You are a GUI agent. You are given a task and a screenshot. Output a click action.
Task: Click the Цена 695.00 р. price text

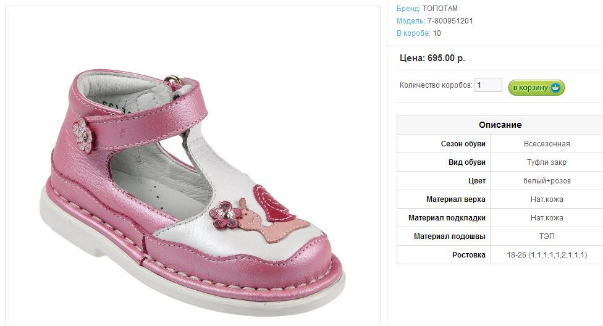pyautogui.click(x=432, y=58)
